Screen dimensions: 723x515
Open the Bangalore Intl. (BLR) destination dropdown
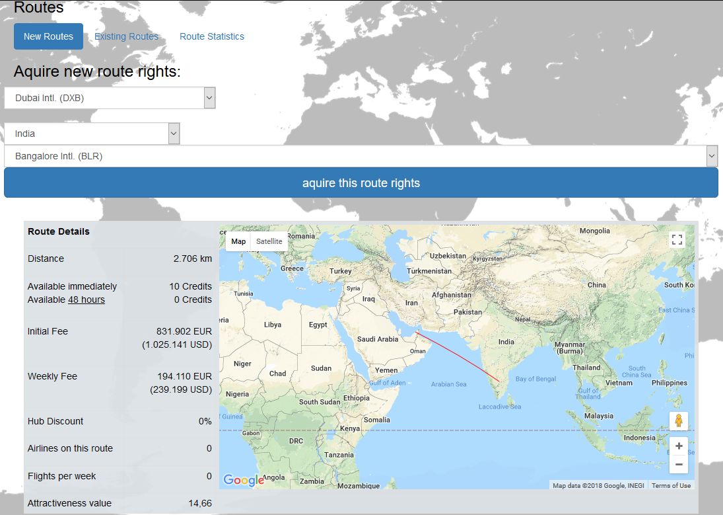coord(361,156)
